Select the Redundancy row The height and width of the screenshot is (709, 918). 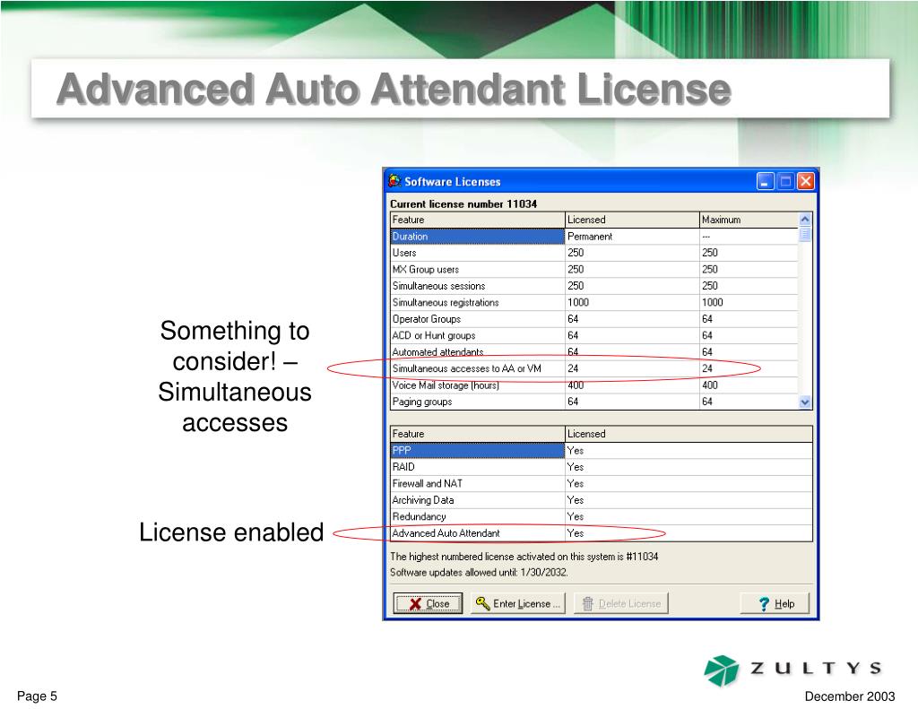tap(602, 516)
